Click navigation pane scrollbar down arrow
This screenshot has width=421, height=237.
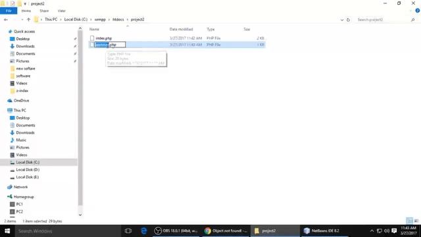click(x=80, y=215)
